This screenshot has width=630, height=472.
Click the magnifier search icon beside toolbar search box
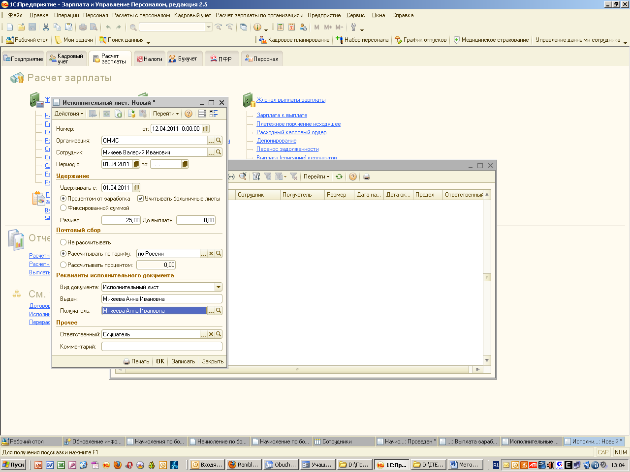tap(133, 27)
